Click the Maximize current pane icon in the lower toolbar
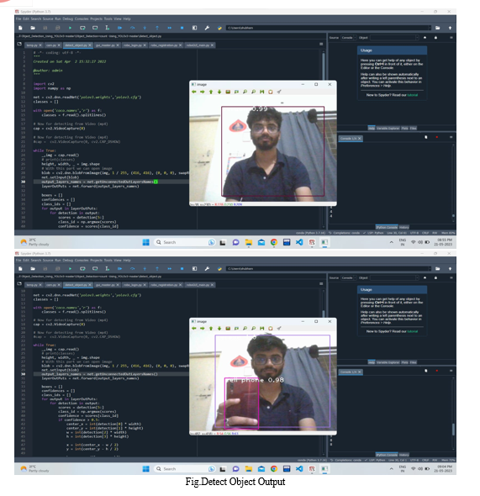The height and width of the screenshot is (496, 480). 194,268
